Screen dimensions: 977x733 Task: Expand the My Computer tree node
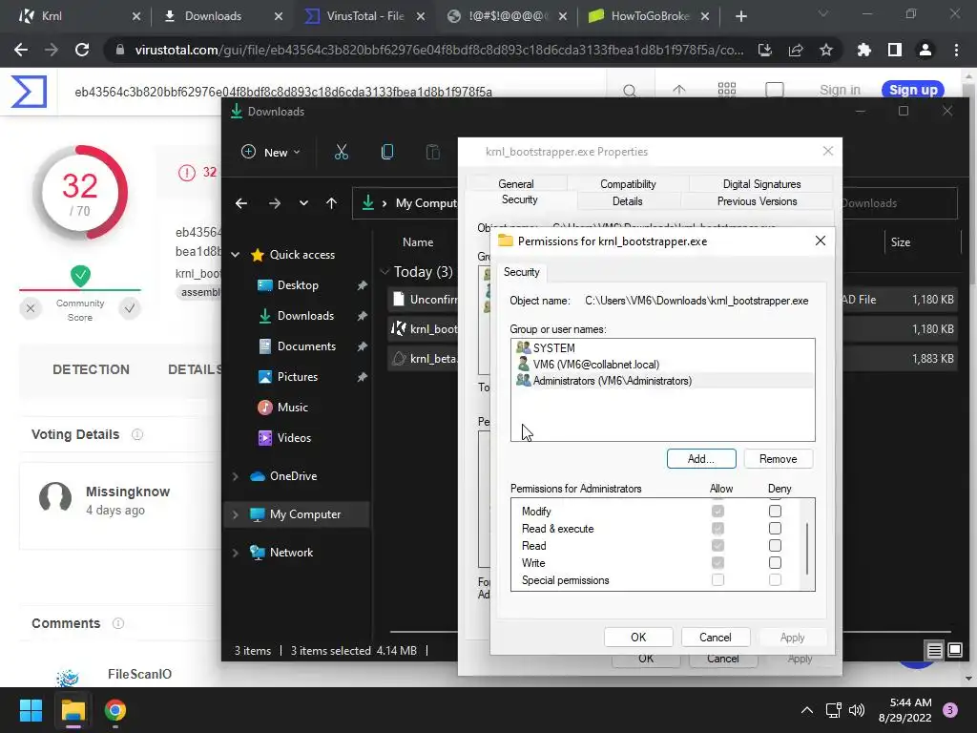click(x=236, y=514)
